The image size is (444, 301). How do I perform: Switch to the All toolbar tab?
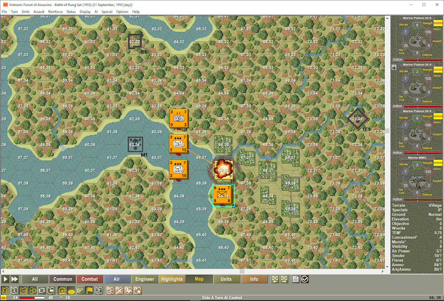pyautogui.click(x=35, y=279)
